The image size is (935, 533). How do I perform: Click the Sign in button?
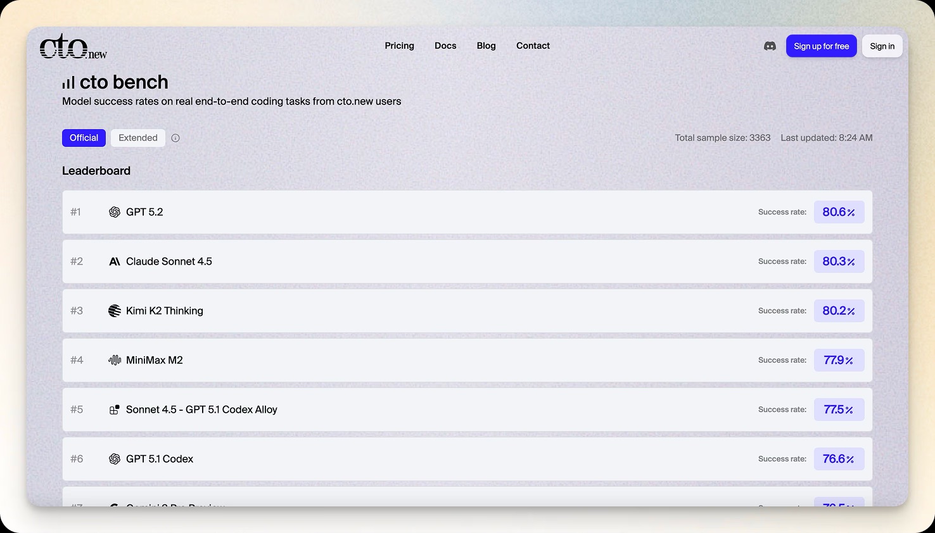point(882,46)
